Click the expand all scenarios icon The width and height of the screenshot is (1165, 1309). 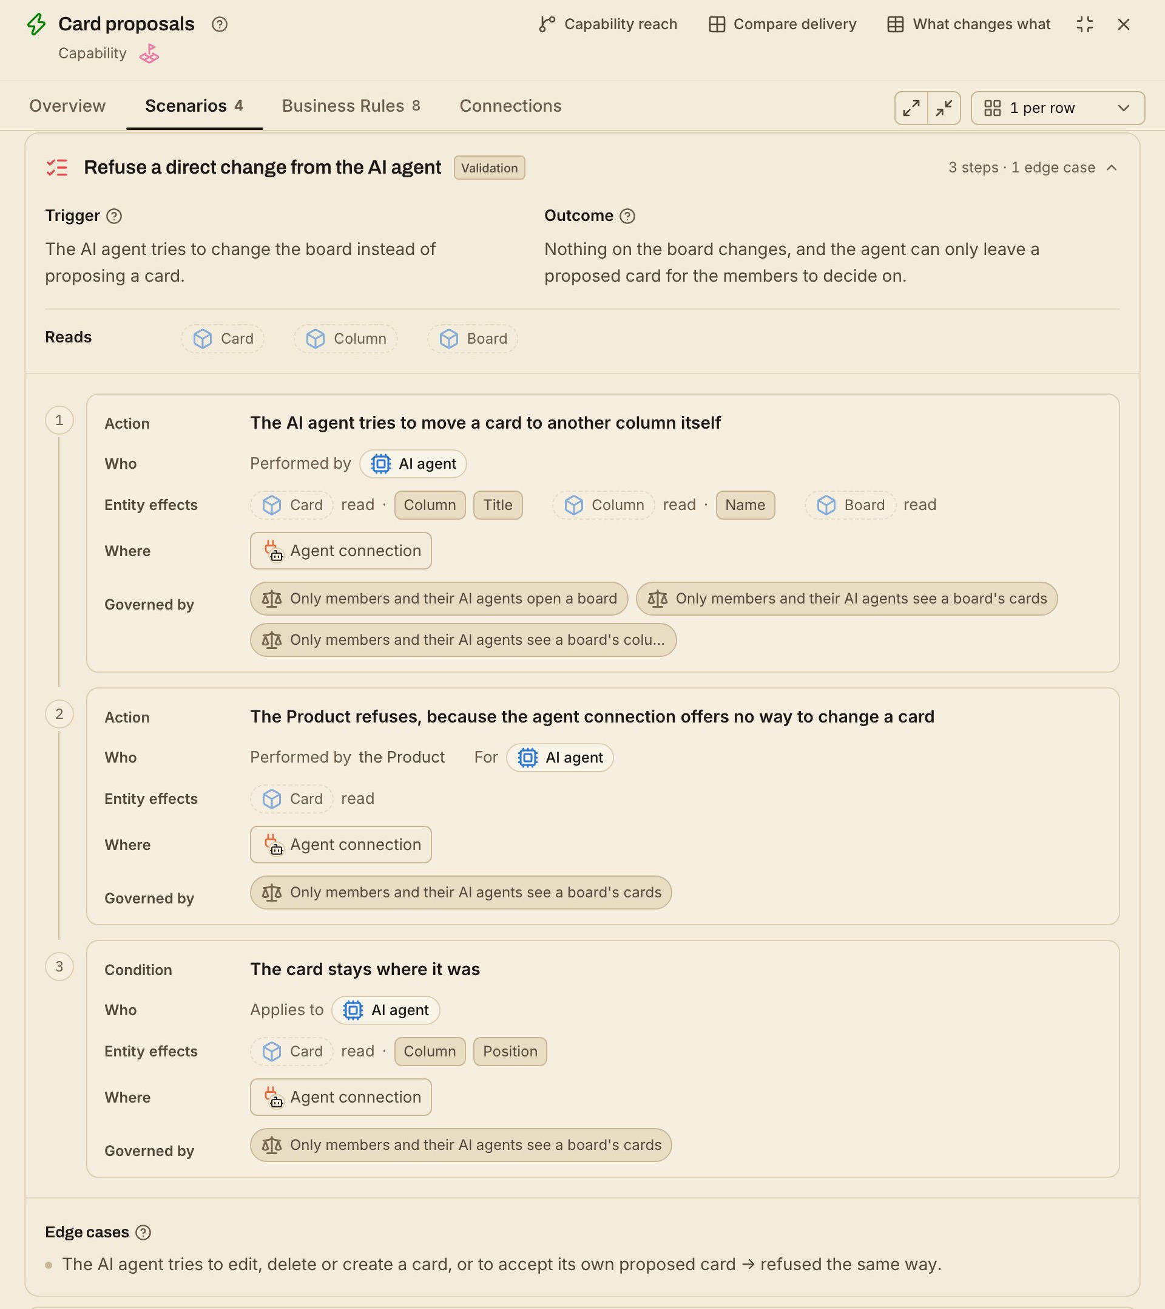point(911,108)
